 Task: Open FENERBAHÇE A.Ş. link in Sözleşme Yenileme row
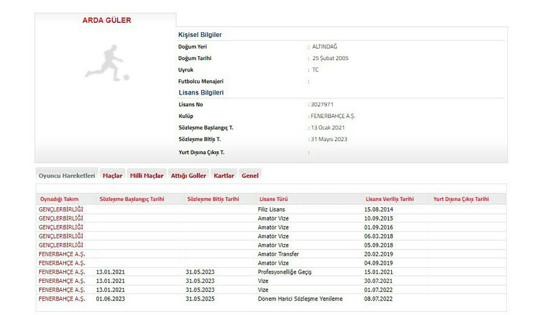click(62, 299)
